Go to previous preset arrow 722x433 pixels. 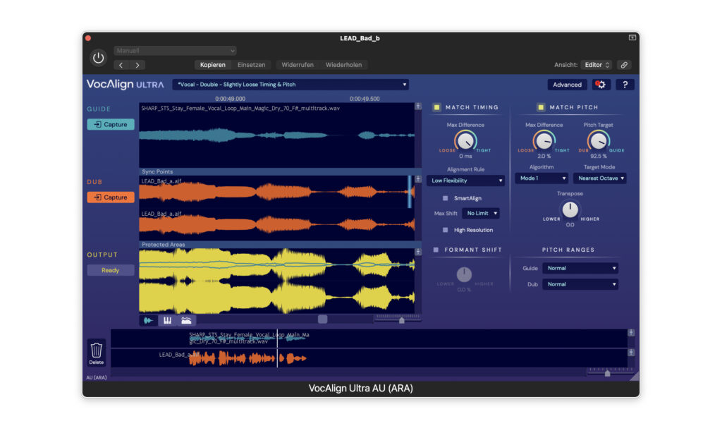(121, 65)
